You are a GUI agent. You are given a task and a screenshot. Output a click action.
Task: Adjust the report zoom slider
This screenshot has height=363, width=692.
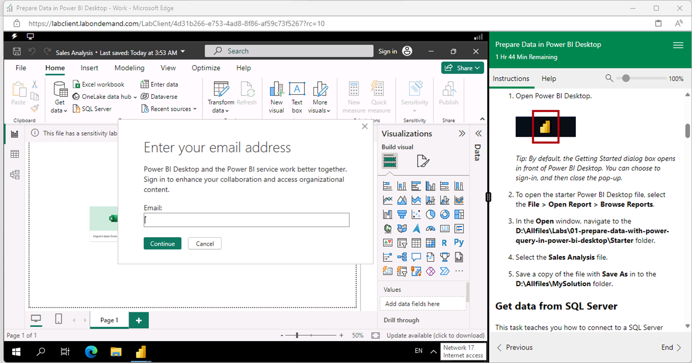click(x=297, y=335)
